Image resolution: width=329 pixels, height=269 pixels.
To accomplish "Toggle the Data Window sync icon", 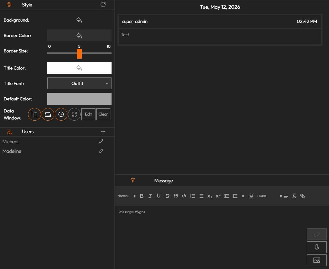I will pyautogui.click(x=74, y=114).
